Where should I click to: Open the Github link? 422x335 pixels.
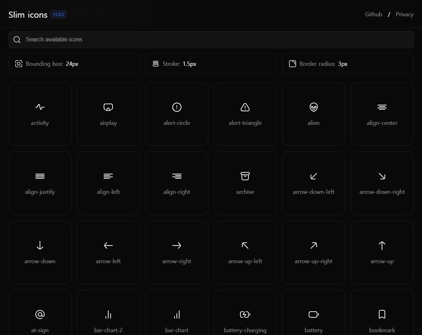[x=374, y=14]
